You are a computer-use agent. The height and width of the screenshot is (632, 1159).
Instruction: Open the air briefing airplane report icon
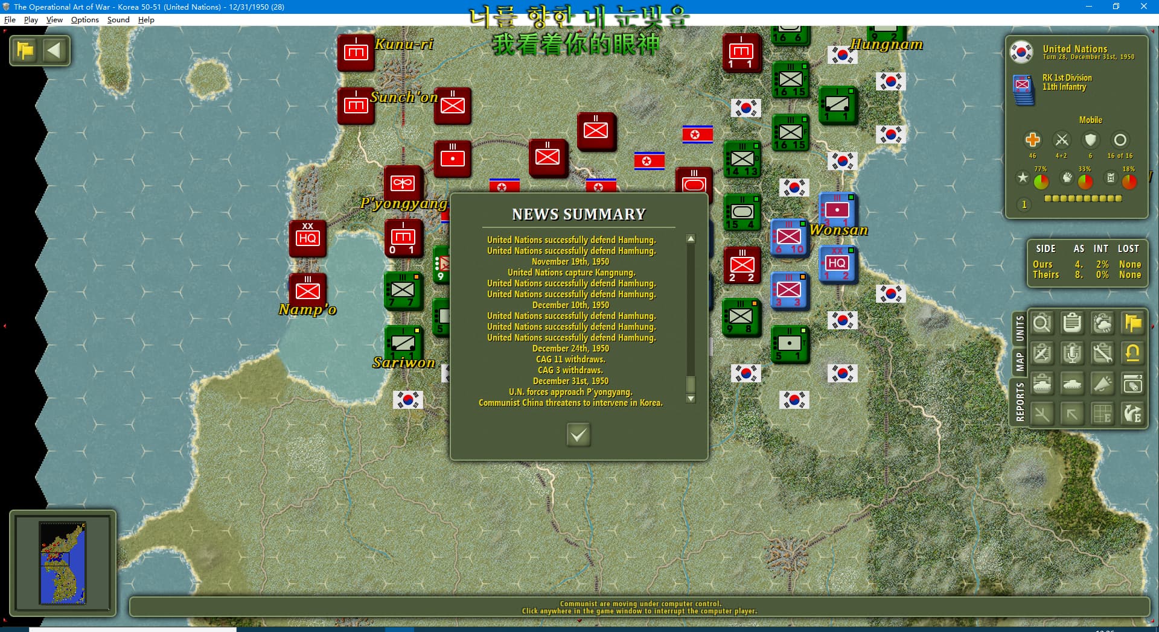tap(1042, 353)
